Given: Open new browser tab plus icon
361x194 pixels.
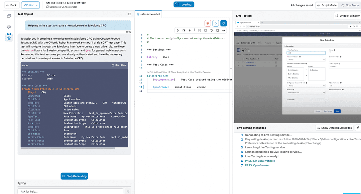Looking at the screenshot, I should coord(262,22).
